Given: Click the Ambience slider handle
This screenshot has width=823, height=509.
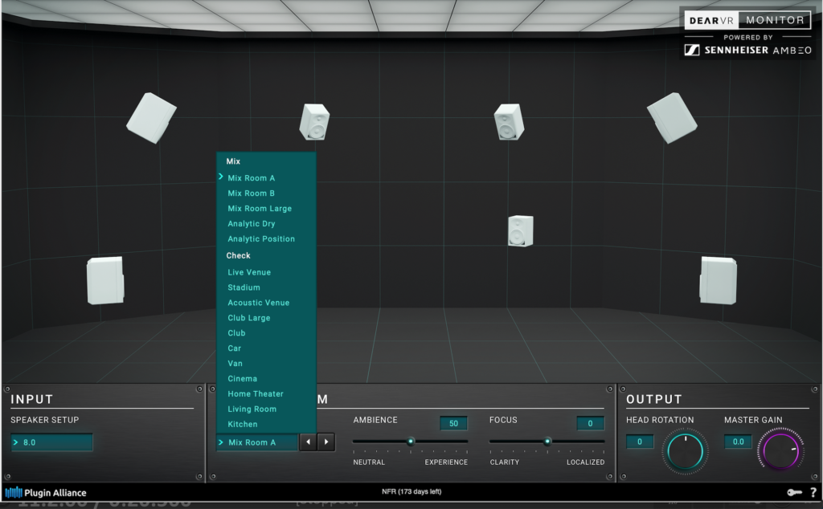Looking at the screenshot, I should pyautogui.click(x=410, y=441).
